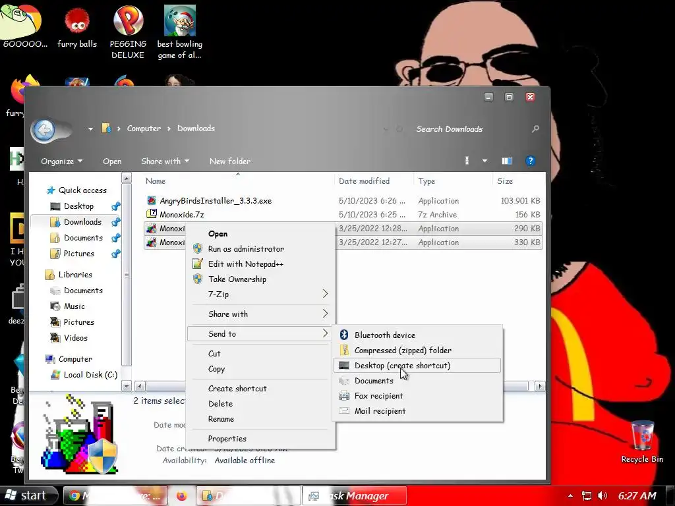
Task: Click the 6:27 AM clock
Action: coord(637,495)
